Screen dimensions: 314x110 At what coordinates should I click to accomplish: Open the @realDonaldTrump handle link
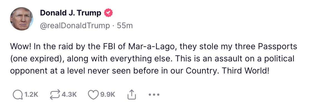pos(75,26)
